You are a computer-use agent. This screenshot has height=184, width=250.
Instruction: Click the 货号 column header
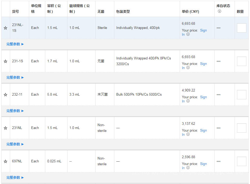click(x=15, y=12)
